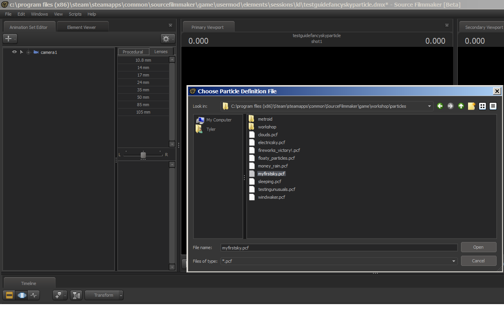Switch to the Element Viewer tab
The width and height of the screenshot is (504, 317).
pos(82,27)
